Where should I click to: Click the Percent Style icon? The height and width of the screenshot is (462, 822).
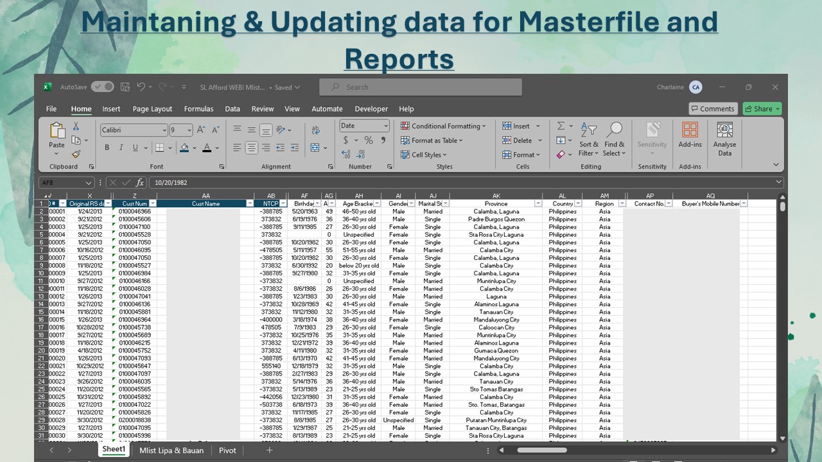(x=369, y=140)
